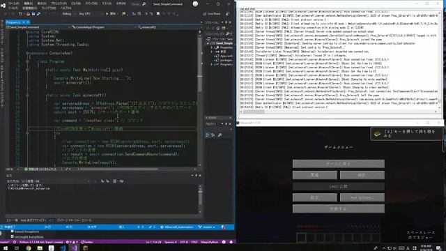Open the user account avatar
This screenshot has height=251, width=446.
point(195,3)
